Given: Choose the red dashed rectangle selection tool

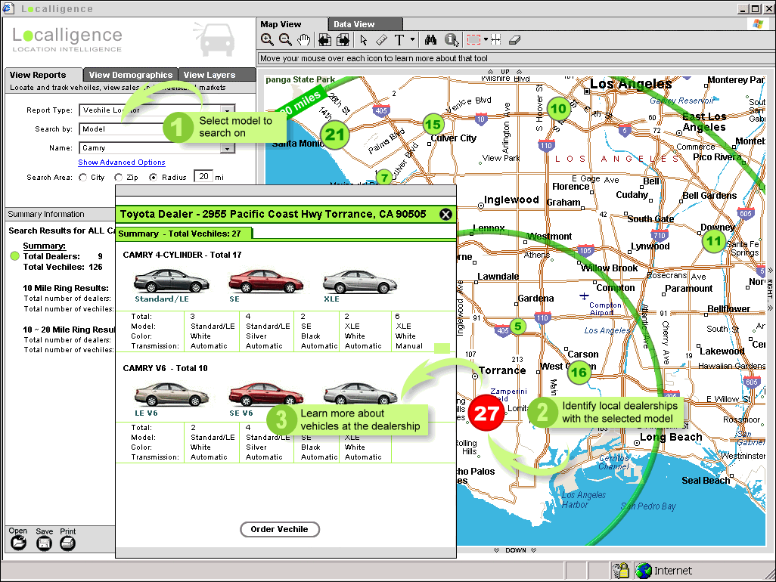Looking at the screenshot, I should tap(473, 39).
